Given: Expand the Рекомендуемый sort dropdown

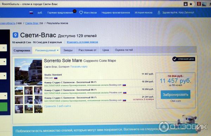Looking at the screenshot, I should [x=47, y=50].
